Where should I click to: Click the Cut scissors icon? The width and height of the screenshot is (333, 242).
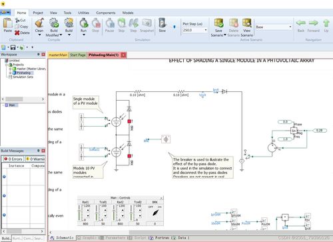click(17, 20)
